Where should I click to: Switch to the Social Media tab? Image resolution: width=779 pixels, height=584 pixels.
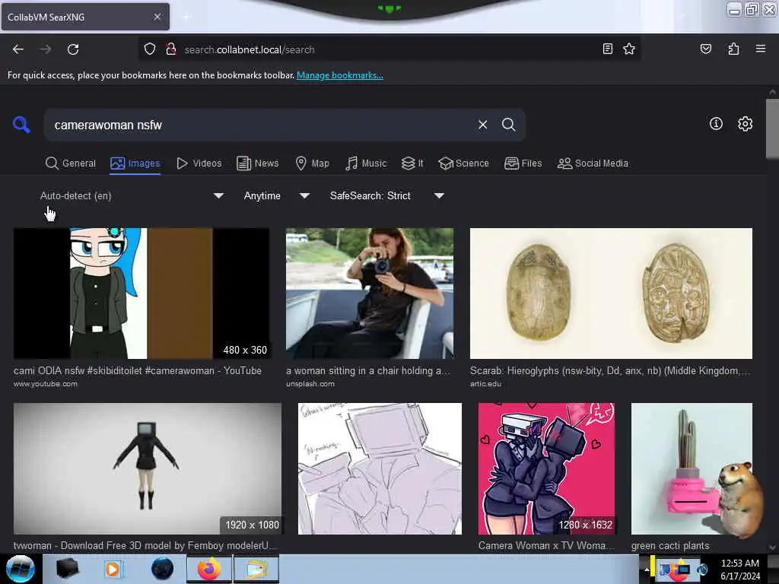593,163
